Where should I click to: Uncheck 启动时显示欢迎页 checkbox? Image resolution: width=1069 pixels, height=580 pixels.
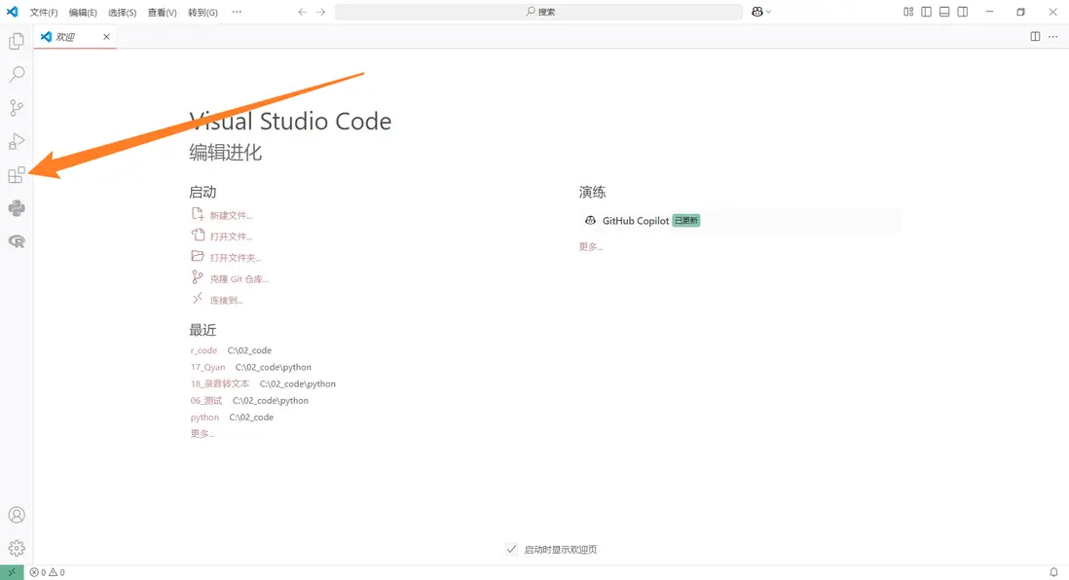511,549
